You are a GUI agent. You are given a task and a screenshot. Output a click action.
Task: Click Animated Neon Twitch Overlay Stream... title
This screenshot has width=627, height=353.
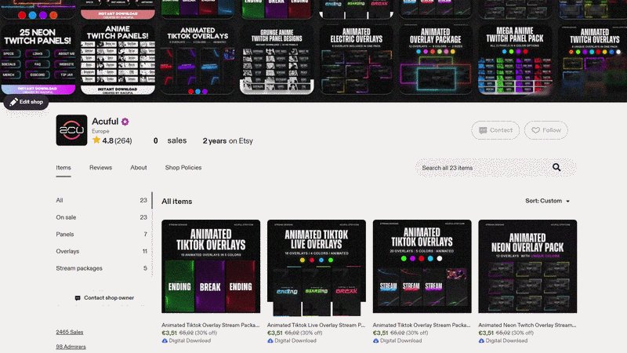527,325
